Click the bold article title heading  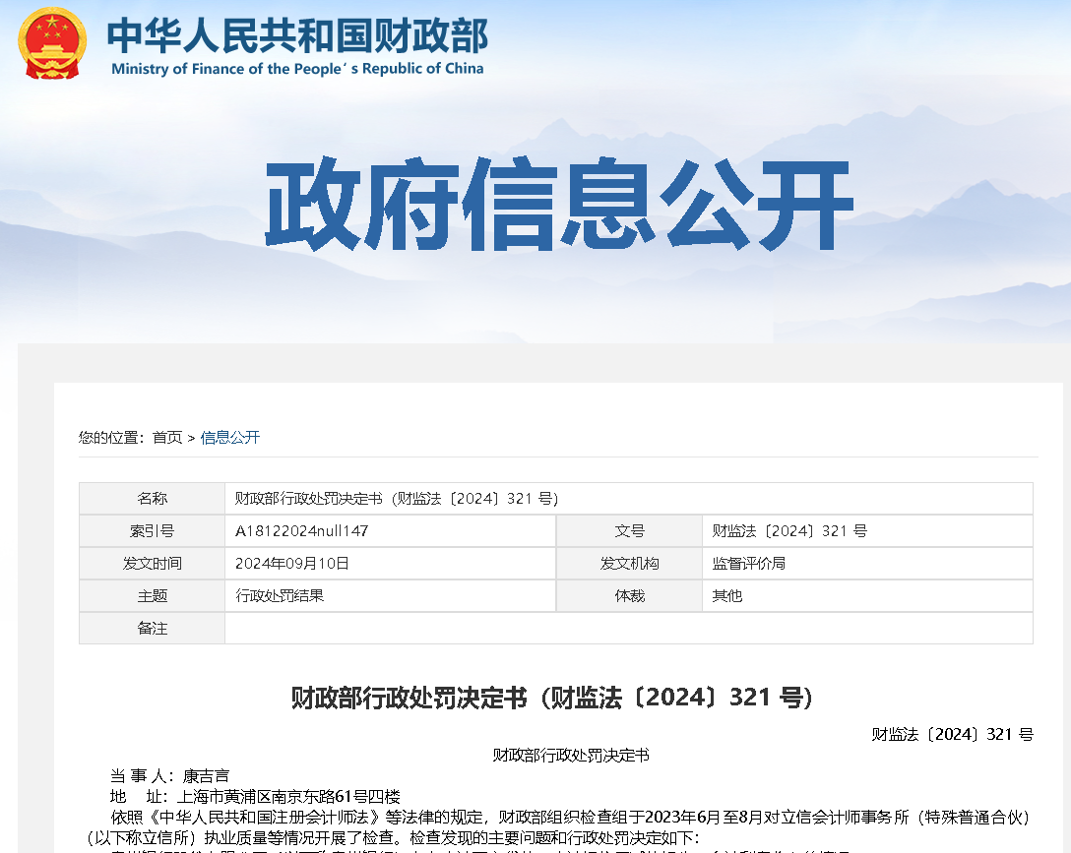(x=552, y=698)
